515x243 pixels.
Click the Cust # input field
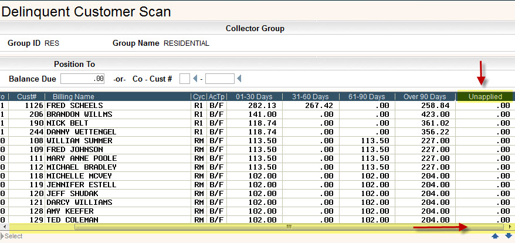(x=220, y=79)
